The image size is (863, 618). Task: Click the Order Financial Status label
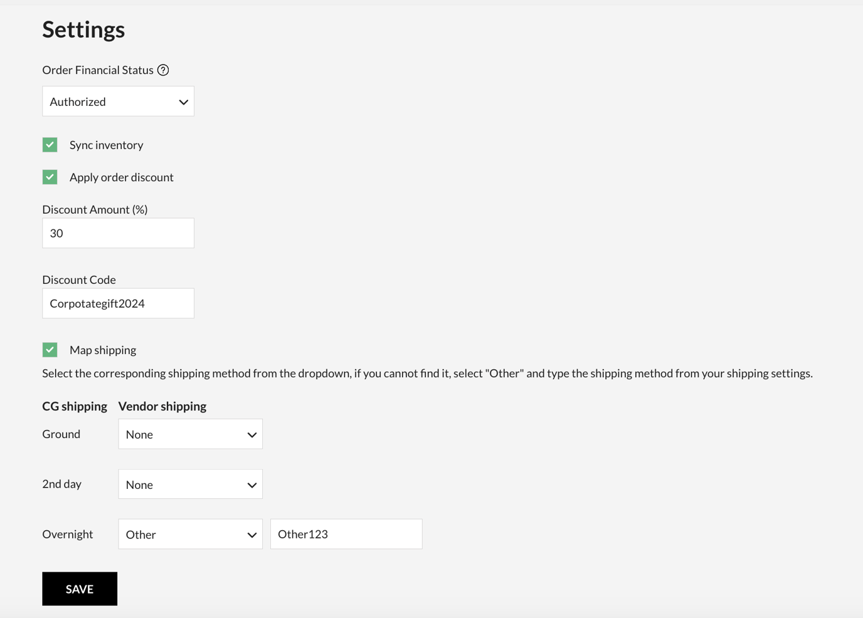(x=97, y=70)
